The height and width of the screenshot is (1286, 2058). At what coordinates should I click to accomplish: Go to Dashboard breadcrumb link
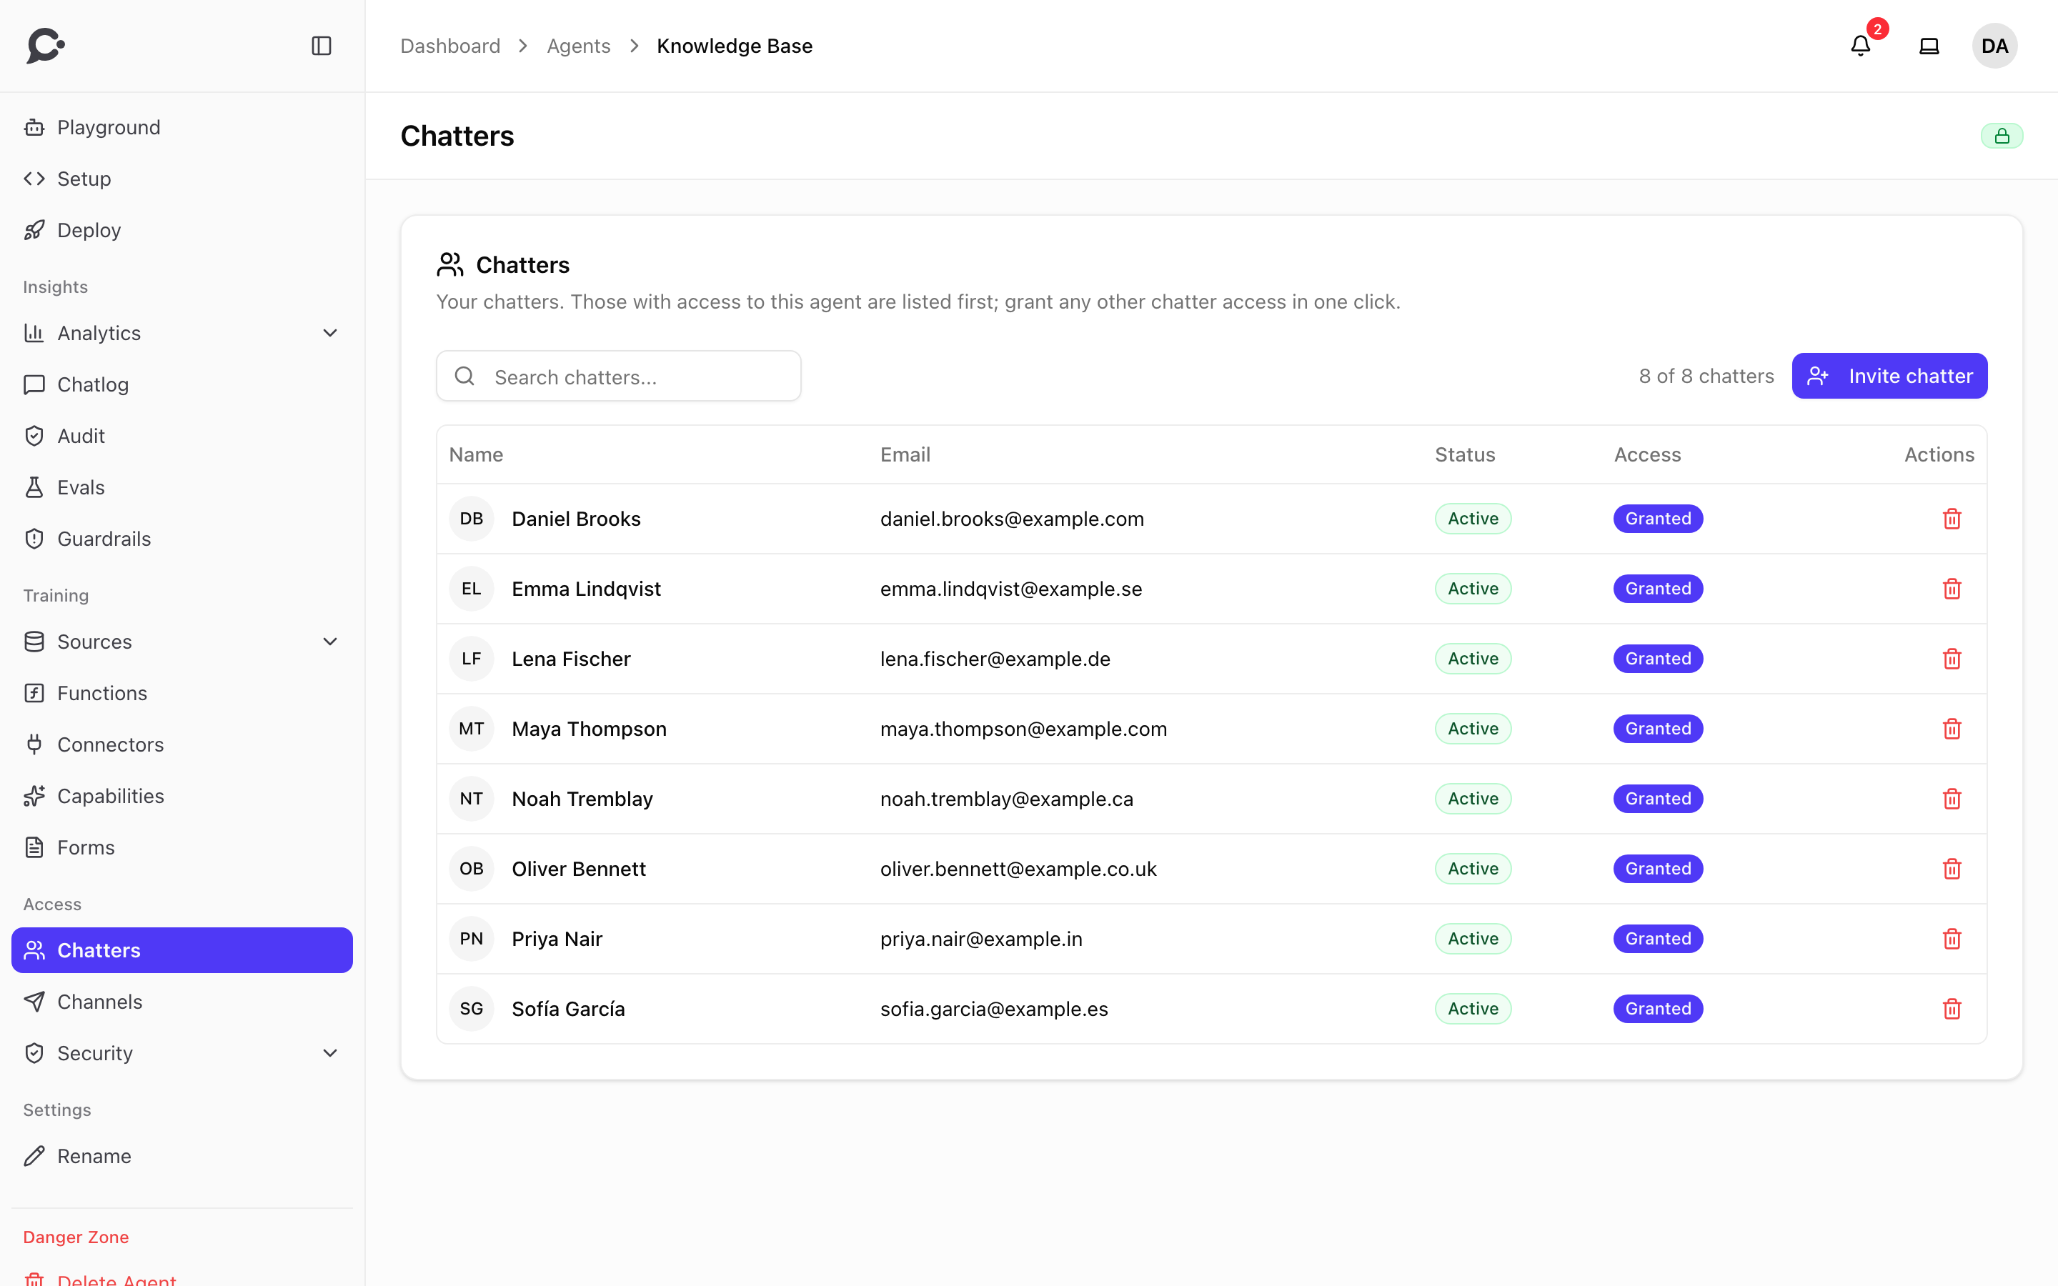450,46
